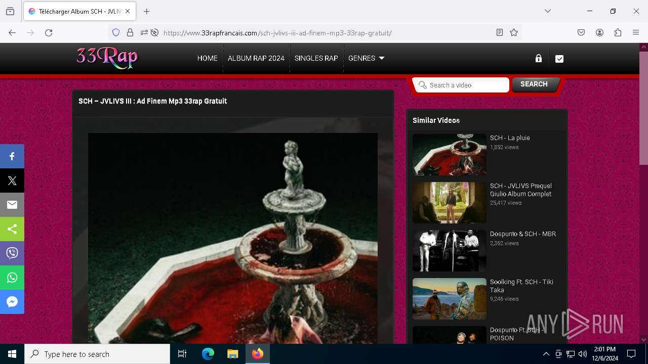
Task: Open SCH - JVLIVS Prequel Giulio link
Action: coord(521,190)
